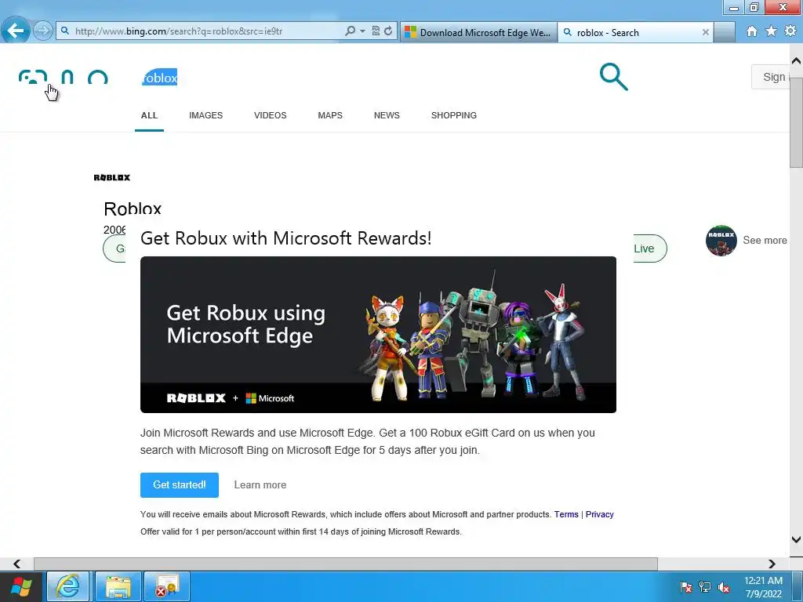Open Favorites with the star icon
Viewport: 803px width, 602px height.
(x=771, y=31)
